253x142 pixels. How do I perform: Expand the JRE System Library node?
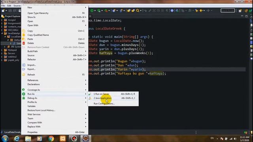(5, 47)
